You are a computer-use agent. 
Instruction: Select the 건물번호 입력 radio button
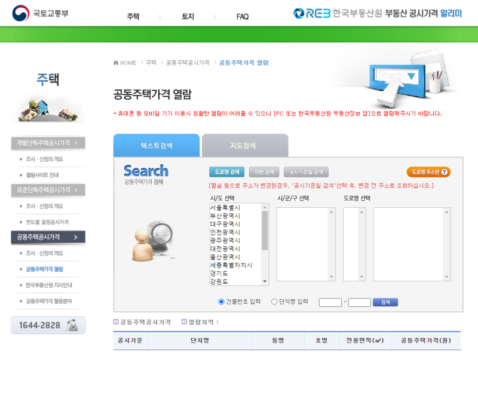221,302
